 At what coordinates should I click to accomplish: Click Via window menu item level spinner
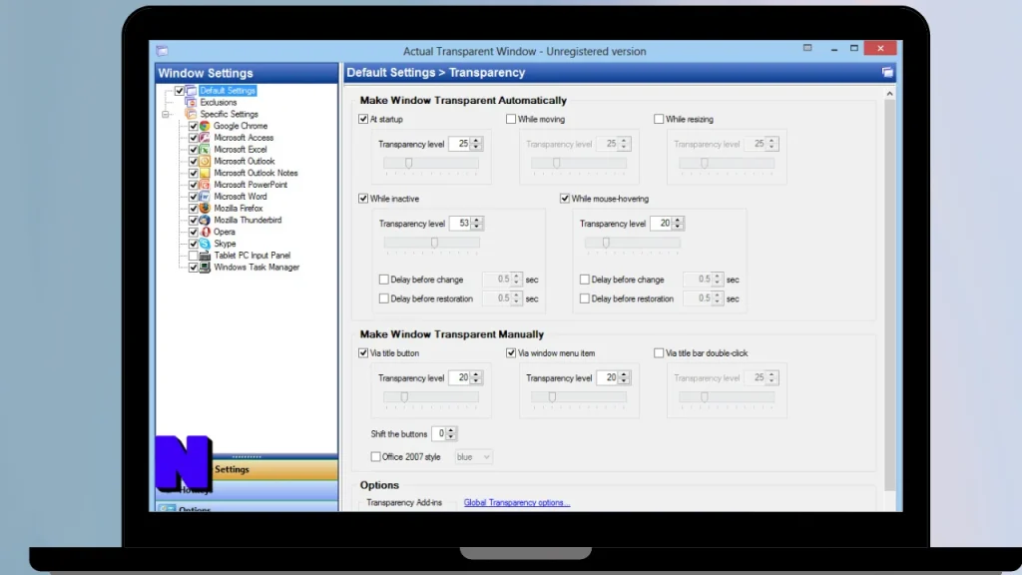pos(624,378)
